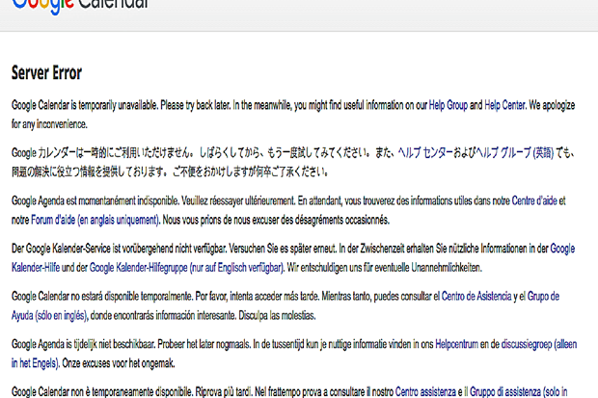The image size is (598, 398).
Task: Open the English Help Group link
Action: point(448,105)
